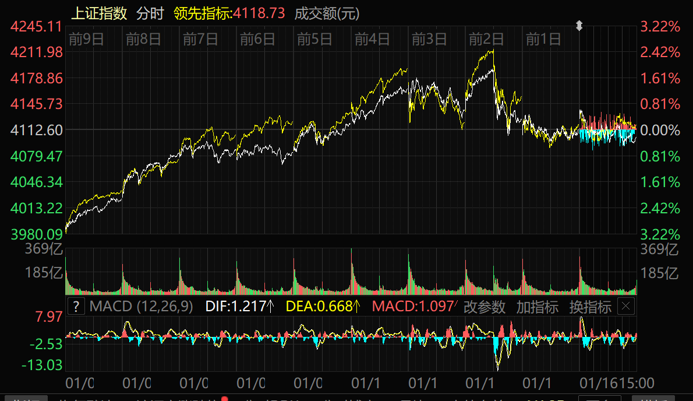
Task: Click the 4112.60 baseline price label
Action: coord(36,130)
